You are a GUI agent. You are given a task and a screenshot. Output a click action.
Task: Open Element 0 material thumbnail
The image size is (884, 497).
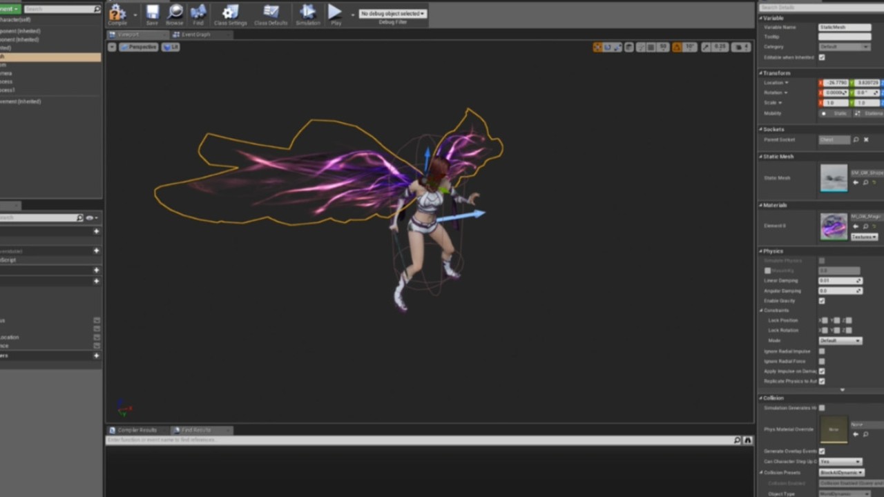coord(834,226)
